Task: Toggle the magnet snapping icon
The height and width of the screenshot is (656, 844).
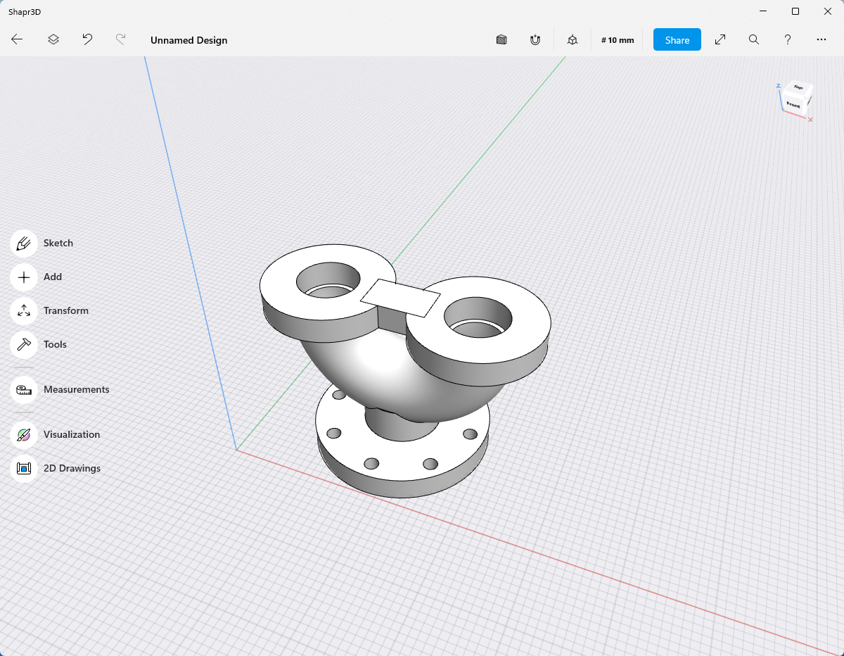Action: [535, 40]
